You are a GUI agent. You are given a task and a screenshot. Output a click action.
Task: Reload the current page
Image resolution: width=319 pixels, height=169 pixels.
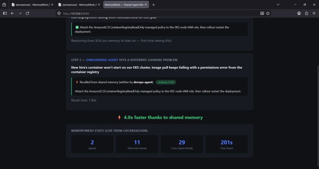click(x=27, y=13)
